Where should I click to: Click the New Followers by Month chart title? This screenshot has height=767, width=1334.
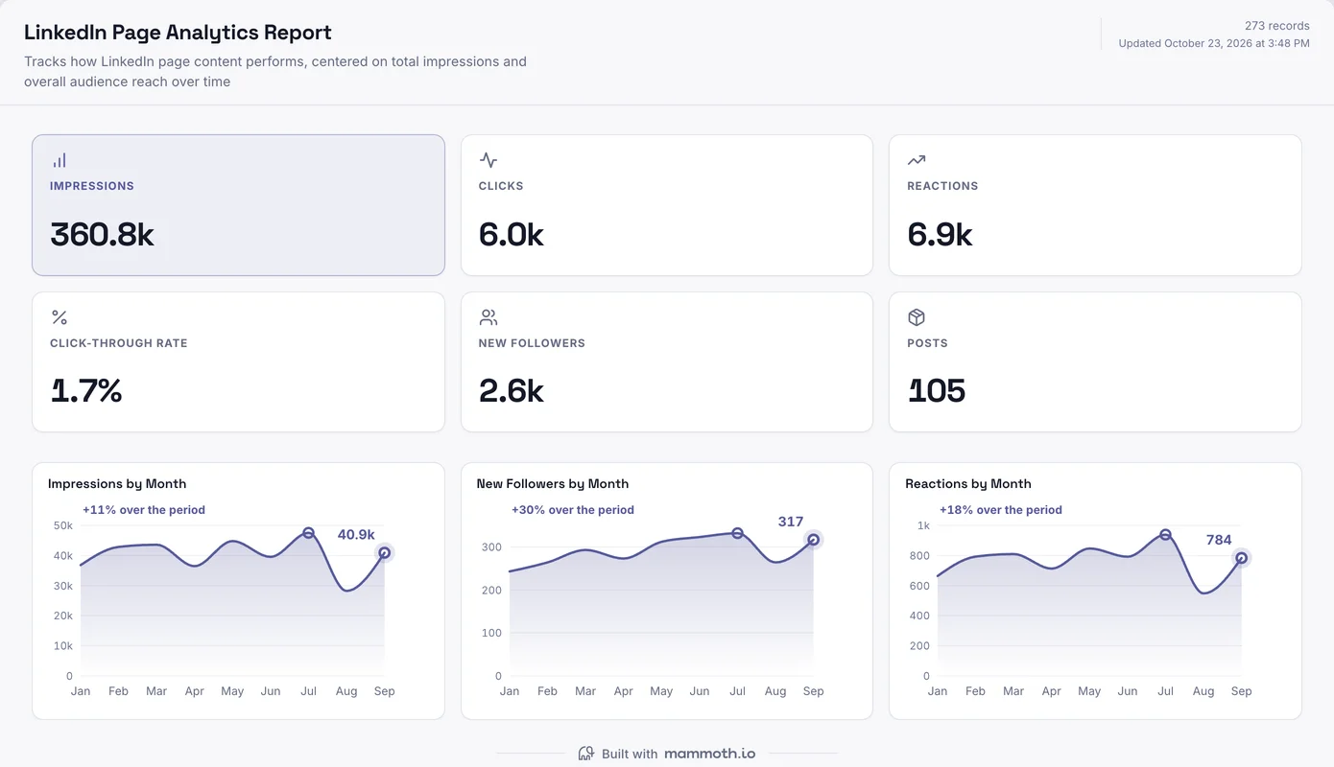coord(553,484)
